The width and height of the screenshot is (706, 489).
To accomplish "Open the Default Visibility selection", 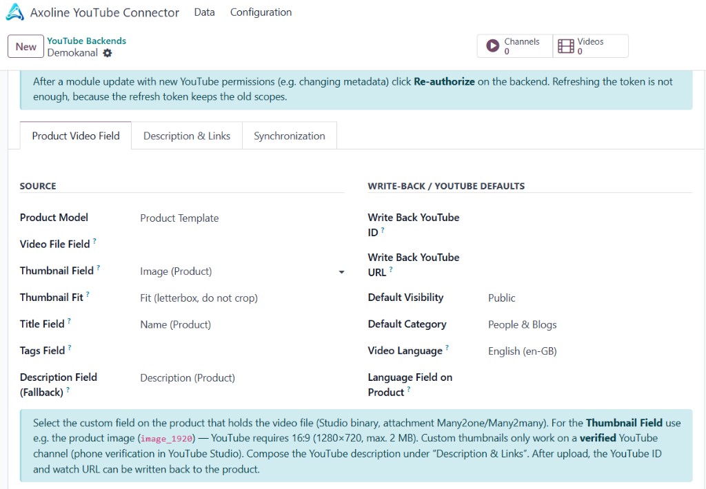I will [x=590, y=298].
